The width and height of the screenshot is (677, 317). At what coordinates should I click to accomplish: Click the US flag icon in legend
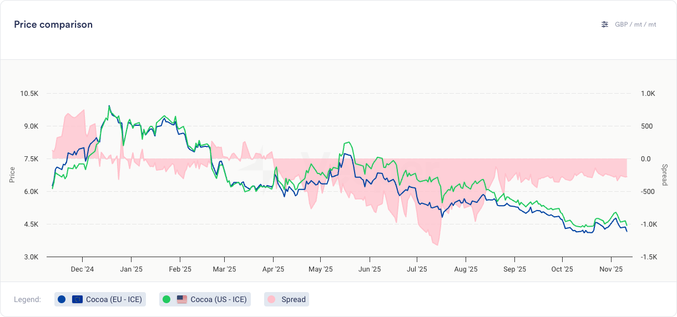tap(182, 299)
